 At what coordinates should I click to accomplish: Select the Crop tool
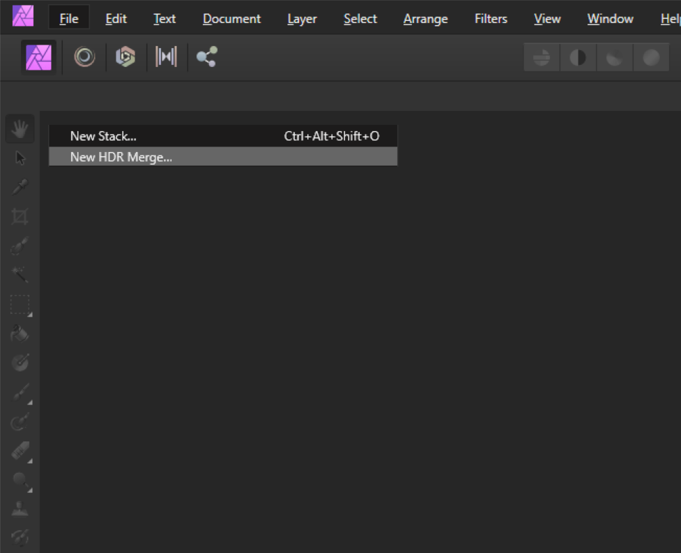(20, 216)
